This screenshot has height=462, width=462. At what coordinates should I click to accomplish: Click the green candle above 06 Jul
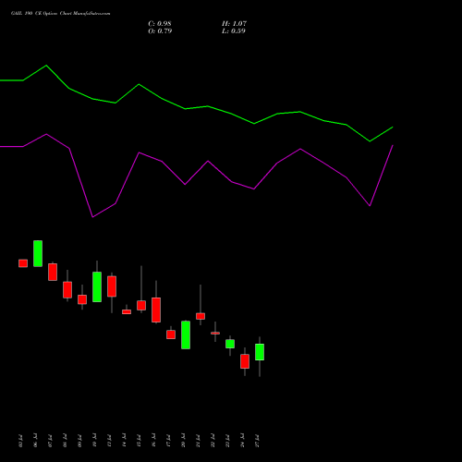click(x=38, y=253)
